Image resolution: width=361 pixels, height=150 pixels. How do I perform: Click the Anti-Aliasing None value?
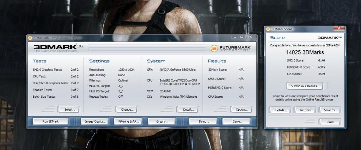tap(121, 75)
